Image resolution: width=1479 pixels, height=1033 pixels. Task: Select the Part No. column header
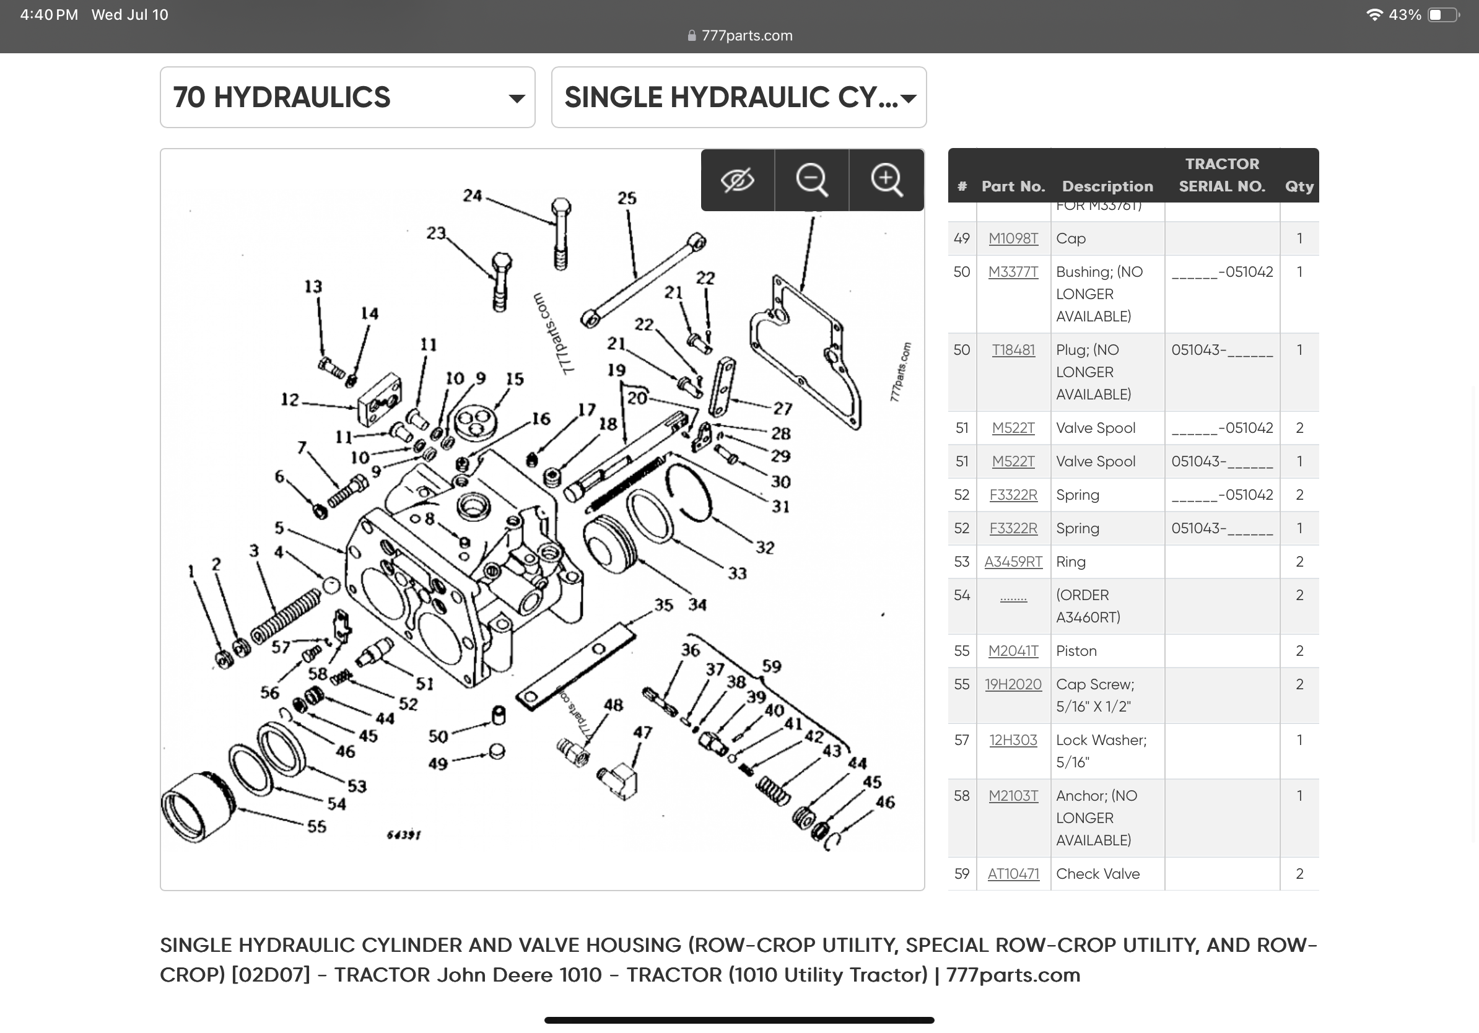coord(1013,186)
